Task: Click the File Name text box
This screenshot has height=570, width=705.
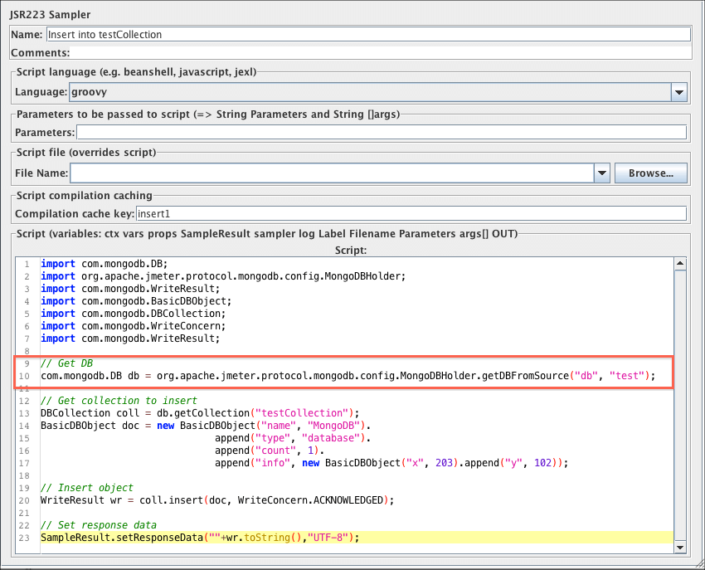Action: click(332, 173)
